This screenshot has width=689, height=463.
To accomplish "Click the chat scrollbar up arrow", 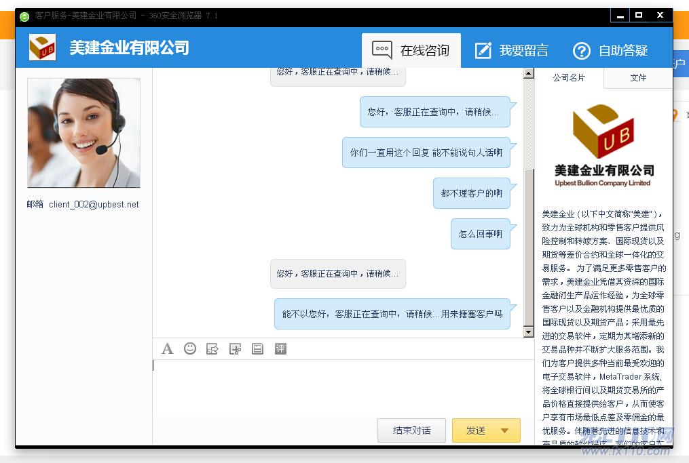I will tap(529, 73).
